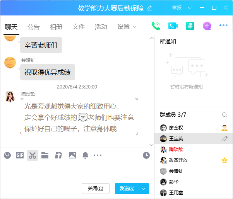Open the GIF sticker panel
This screenshot has height=199, width=233.
[20, 155]
